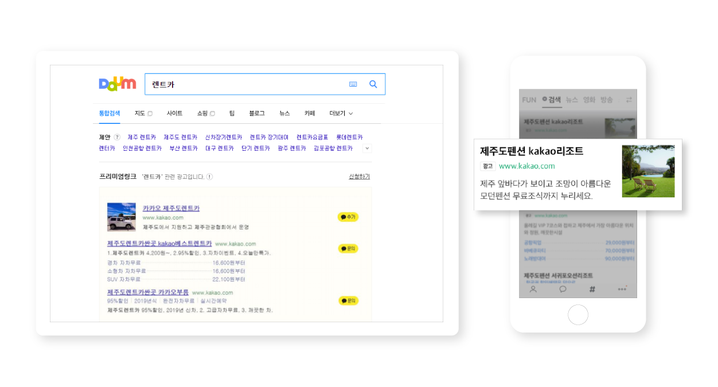Image resolution: width=718 pixels, height=387 pixels.
Task: Expand the 더보기 dropdown
Action: (x=341, y=114)
